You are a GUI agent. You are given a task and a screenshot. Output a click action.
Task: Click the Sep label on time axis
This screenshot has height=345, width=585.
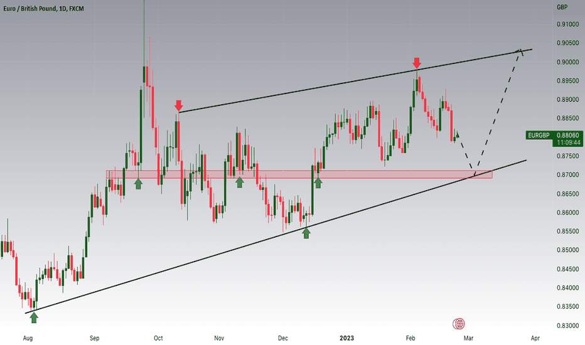pyautogui.click(x=94, y=338)
